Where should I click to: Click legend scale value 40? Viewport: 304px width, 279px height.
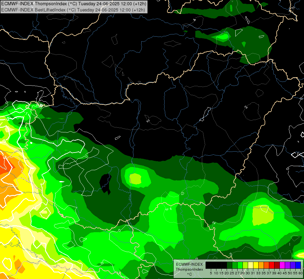tap(279, 273)
